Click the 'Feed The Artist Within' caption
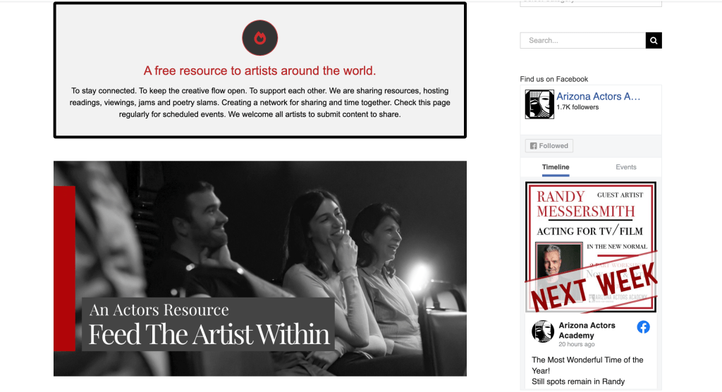This screenshot has height=392, width=722. click(209, 334)
